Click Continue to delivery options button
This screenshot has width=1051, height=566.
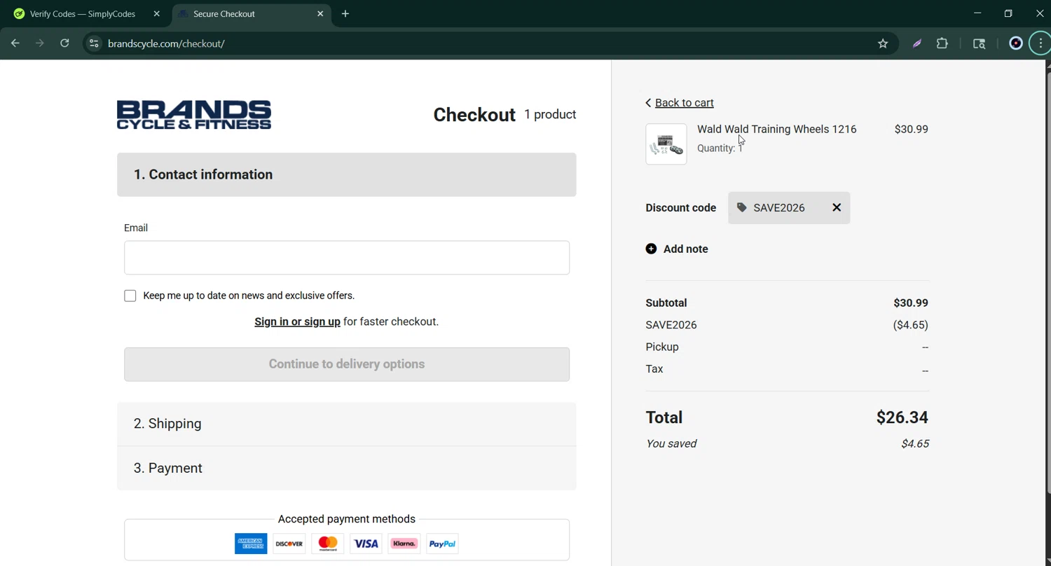pos(347,364)
